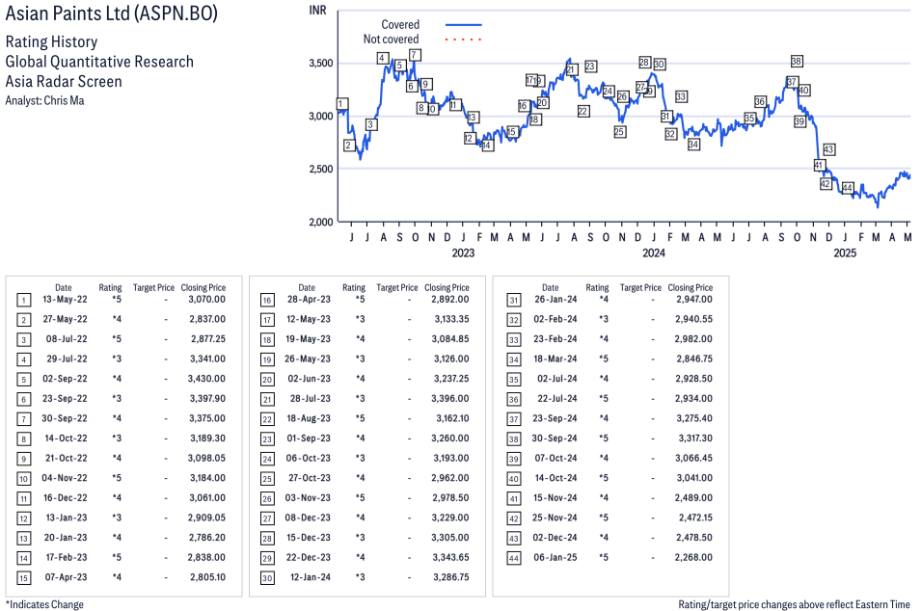Click the date 28-Apr-23
Image resolution: width=921 pixels, height=611 pixels.
[x=309, y=300]
